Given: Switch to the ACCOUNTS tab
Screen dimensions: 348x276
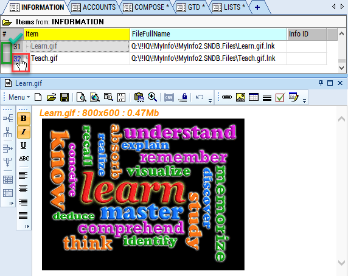Looking at the screenshot, I should tap(94, 7).
